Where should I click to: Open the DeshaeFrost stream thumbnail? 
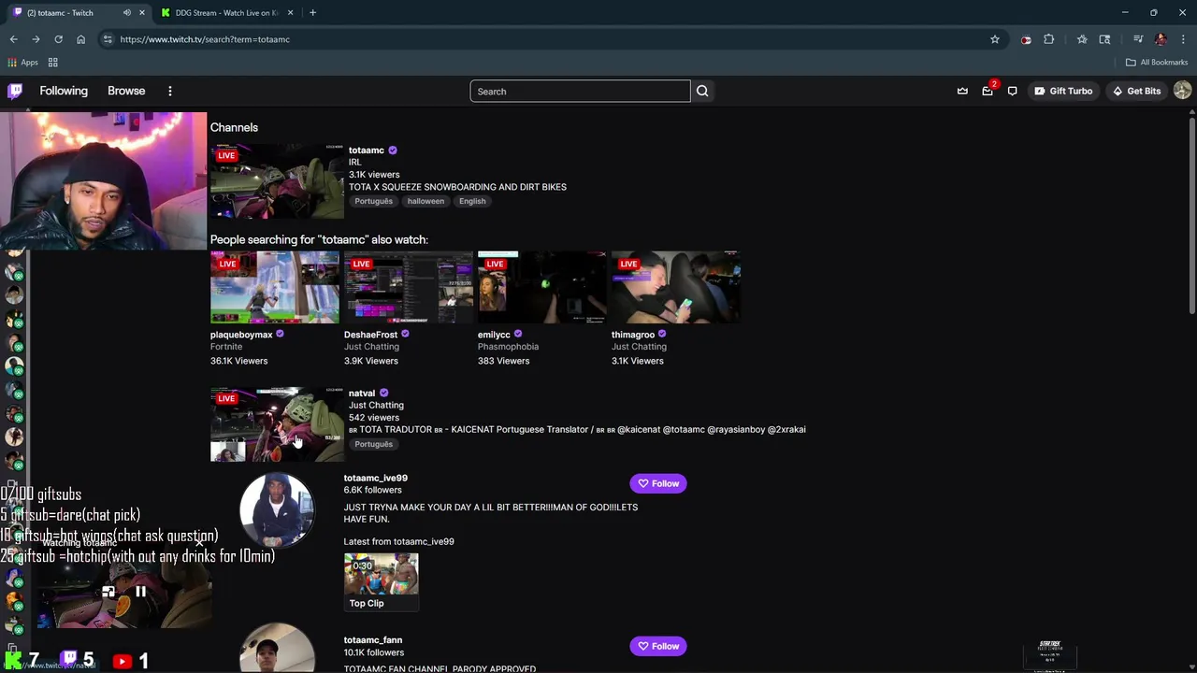tap(409, 287)
